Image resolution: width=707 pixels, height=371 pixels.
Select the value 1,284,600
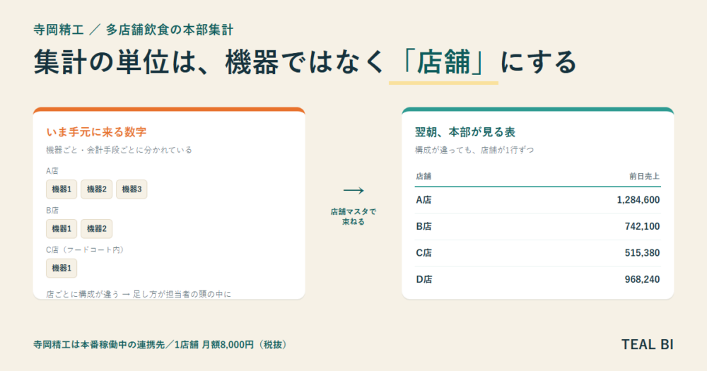(638, 200)
